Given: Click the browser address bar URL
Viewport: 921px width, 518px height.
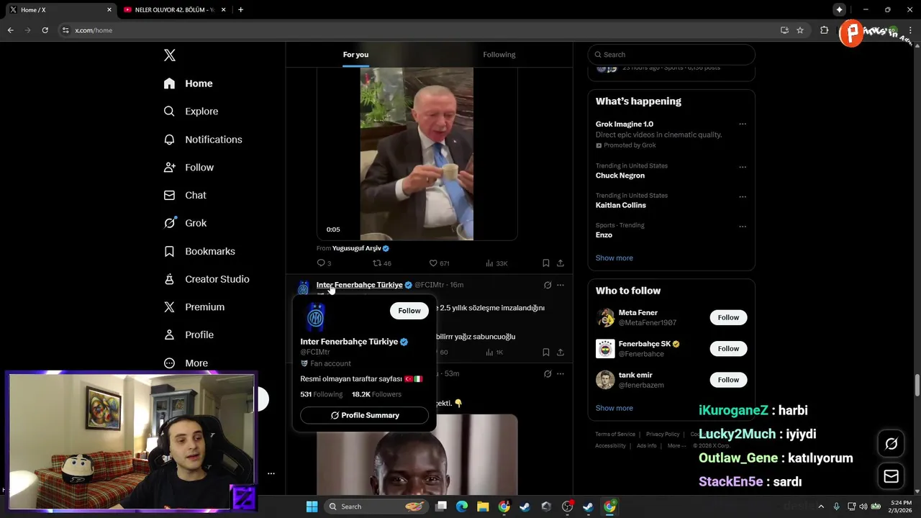Looking at the screenshot, I should pos(94,30).
